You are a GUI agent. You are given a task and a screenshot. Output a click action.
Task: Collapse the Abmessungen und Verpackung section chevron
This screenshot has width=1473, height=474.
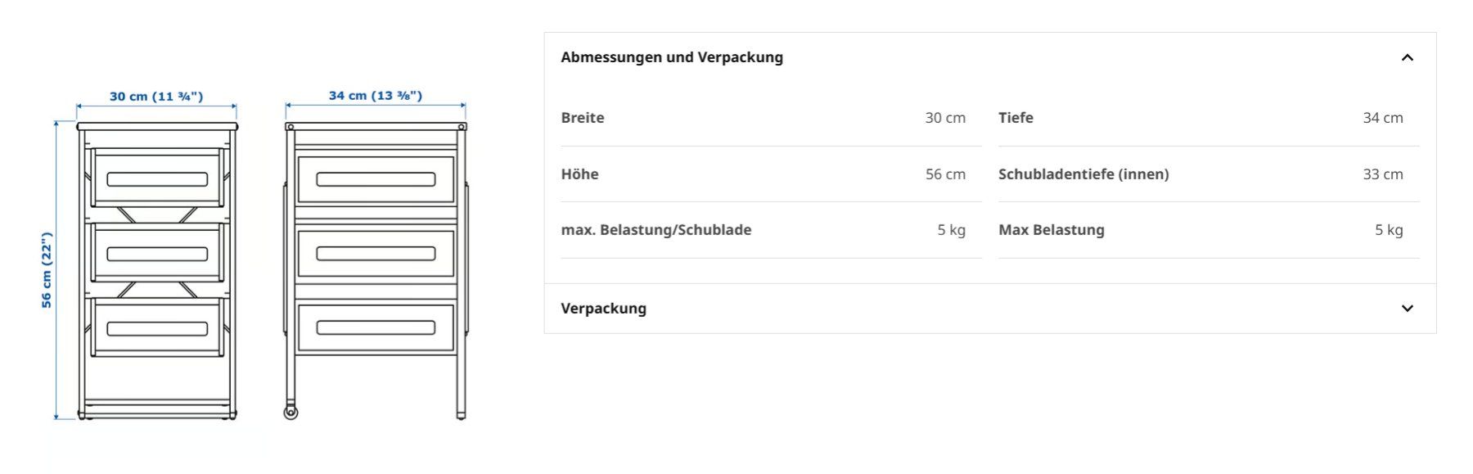tap(1407, 57)
